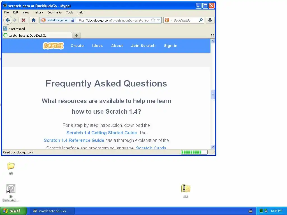The width and height of the screenshot is (287, 215).
Task: Maximize the Mypal browser window
Action: [x=205, y=6]
